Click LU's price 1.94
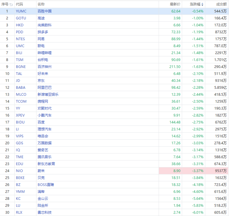 click(x=177, y=206)
